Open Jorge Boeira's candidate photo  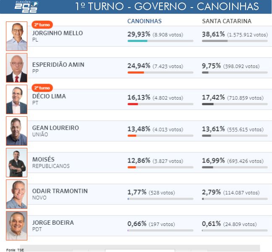(17, 226)
